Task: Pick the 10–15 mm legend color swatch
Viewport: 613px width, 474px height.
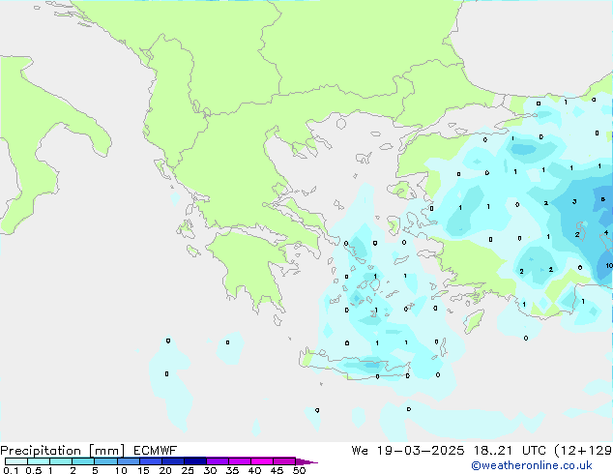Action: point(129,461)
